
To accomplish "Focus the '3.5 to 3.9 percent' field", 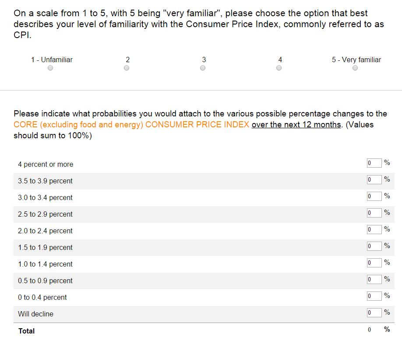I will (374, 179).
